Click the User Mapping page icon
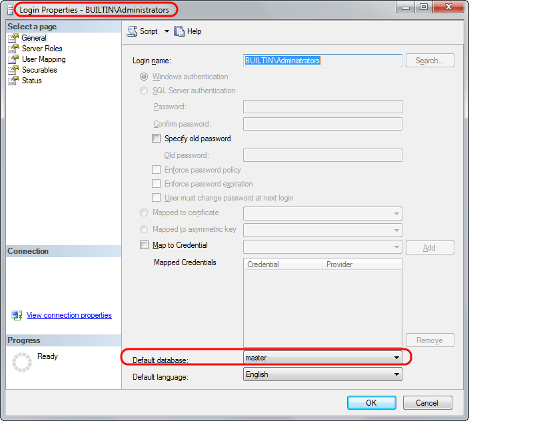The height and width of the screenshot is (421, 533). (13, 59)
